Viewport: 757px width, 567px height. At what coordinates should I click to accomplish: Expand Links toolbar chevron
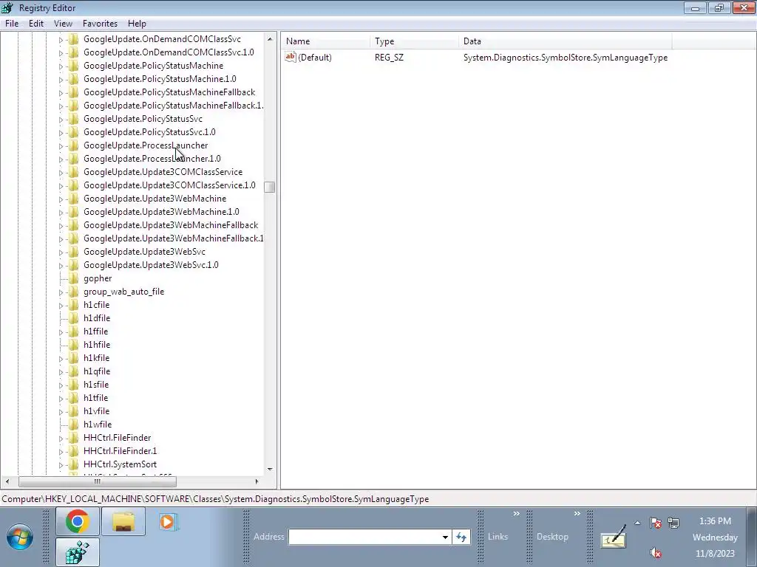[x=516, y=514]
